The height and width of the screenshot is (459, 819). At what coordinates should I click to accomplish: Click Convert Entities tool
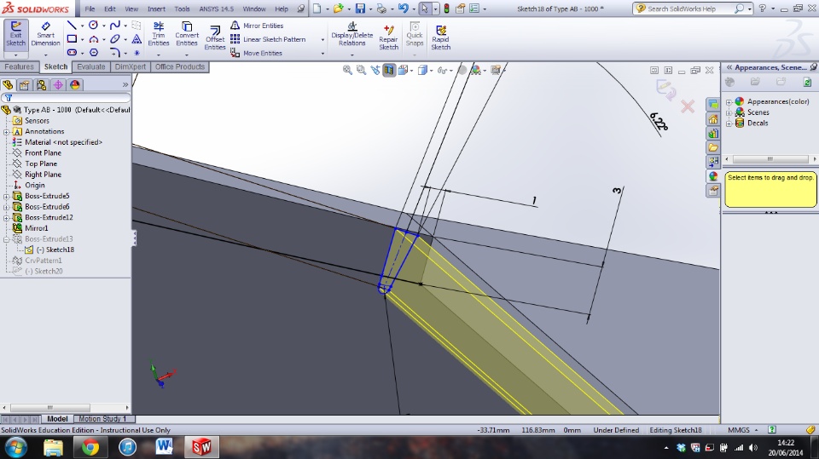click(187, 34)
